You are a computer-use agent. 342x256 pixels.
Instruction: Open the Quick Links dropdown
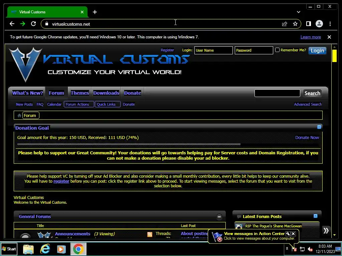coord(108,104)
